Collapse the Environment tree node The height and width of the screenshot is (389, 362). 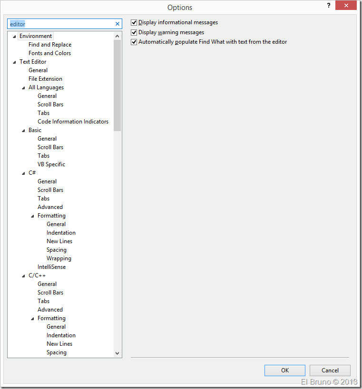coord(14,37)
